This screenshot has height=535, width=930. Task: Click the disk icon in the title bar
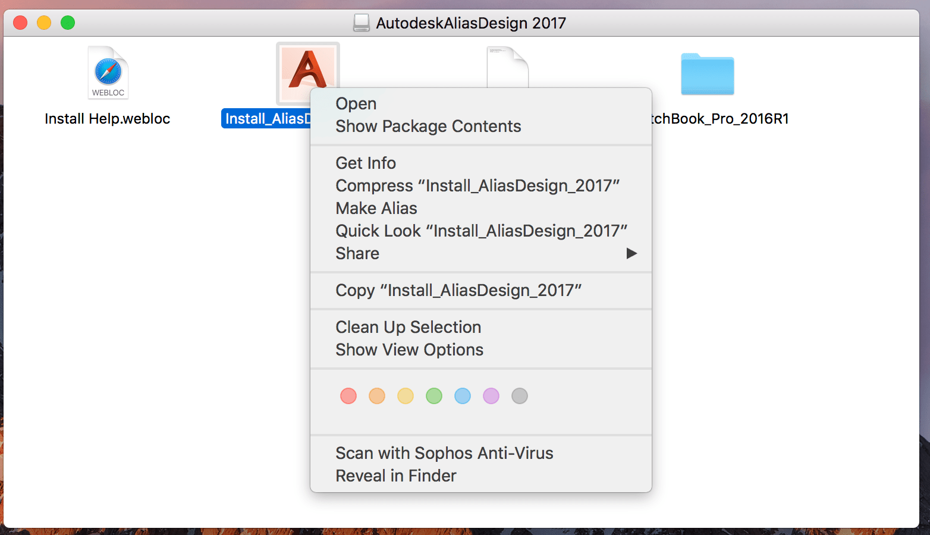(362, 23)
